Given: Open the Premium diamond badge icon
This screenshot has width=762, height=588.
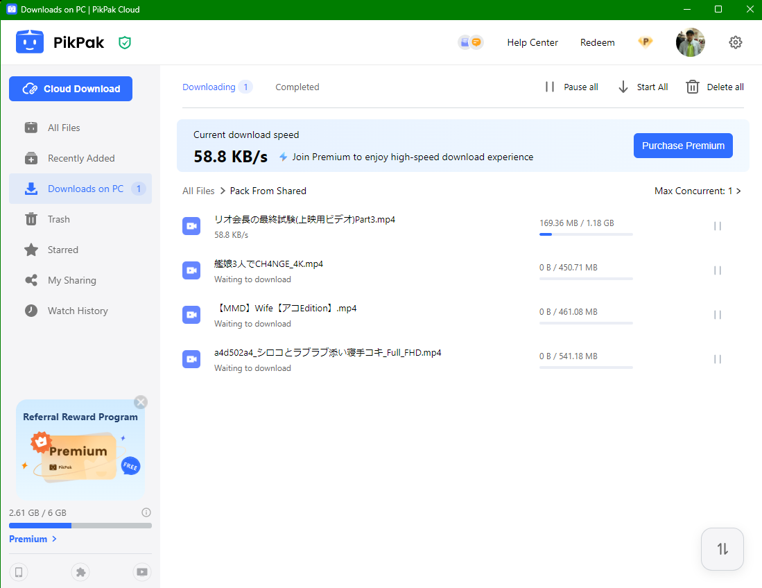Looking at the screenshot, I should pyautogui.click(x=646, y=42).
